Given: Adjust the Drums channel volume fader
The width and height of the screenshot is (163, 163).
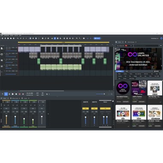Looking at the screenshot, I should click(15, 117).
